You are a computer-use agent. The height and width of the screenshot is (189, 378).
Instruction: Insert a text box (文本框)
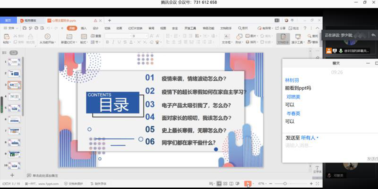[x=226, y=39]
